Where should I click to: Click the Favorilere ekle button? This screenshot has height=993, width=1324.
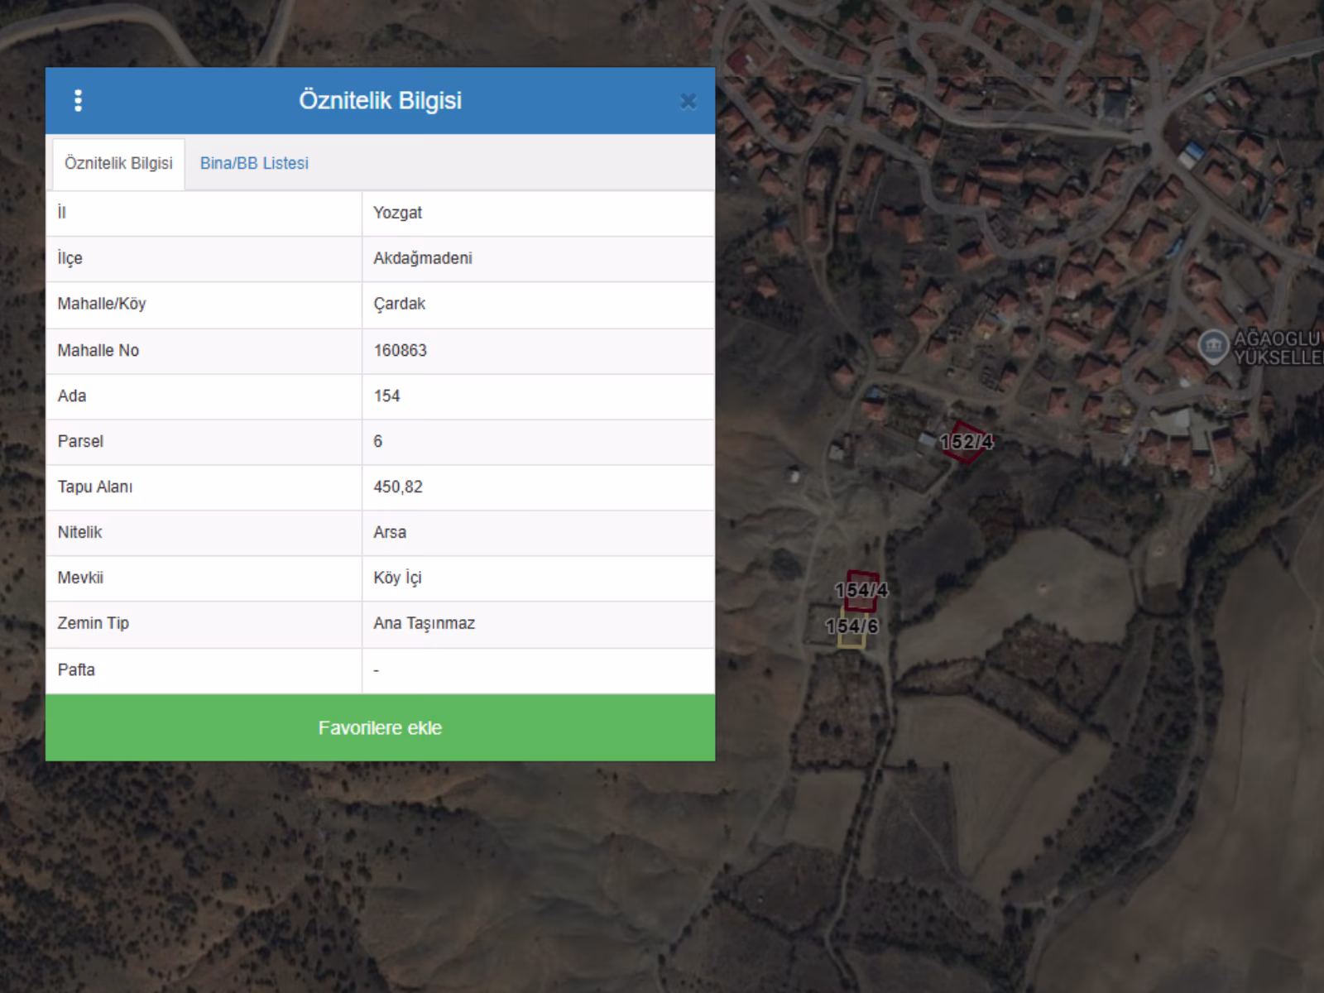[x=380, y=727]
